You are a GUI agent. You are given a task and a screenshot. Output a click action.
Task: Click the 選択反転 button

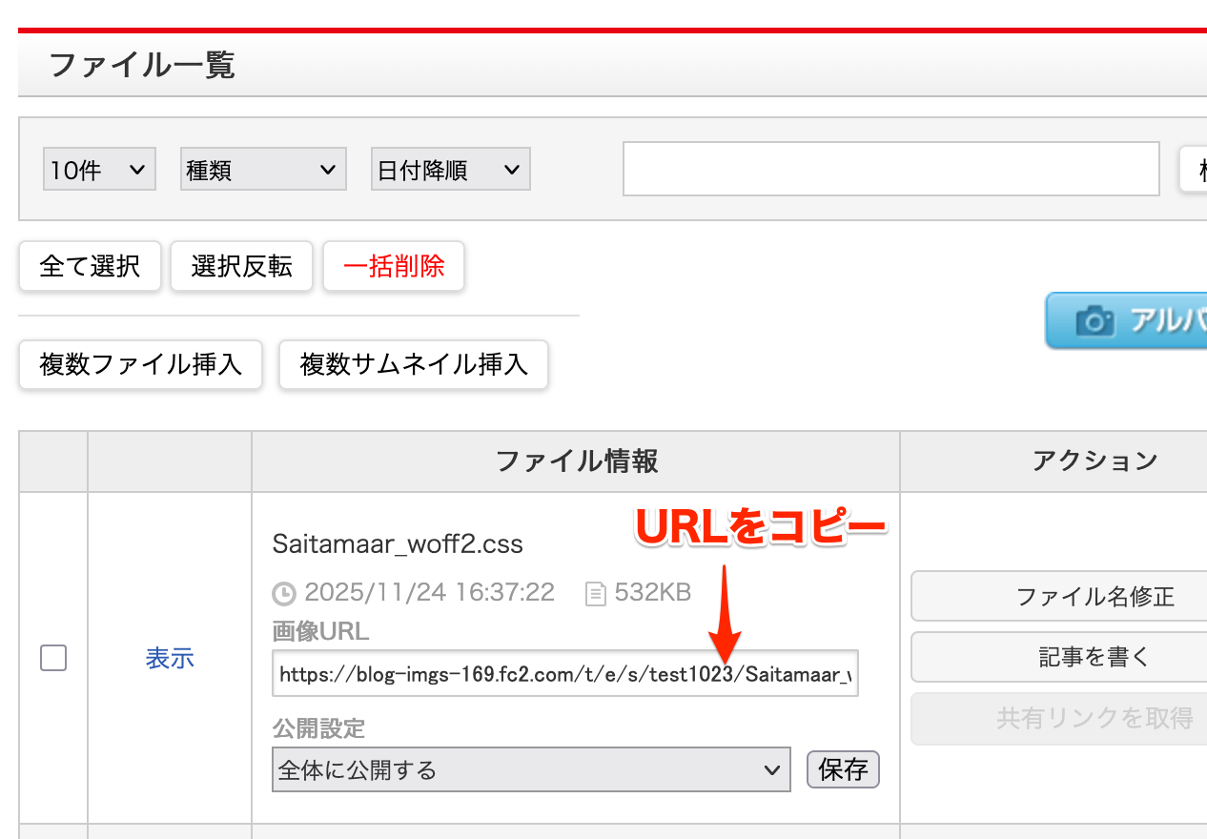click(241, 266)
